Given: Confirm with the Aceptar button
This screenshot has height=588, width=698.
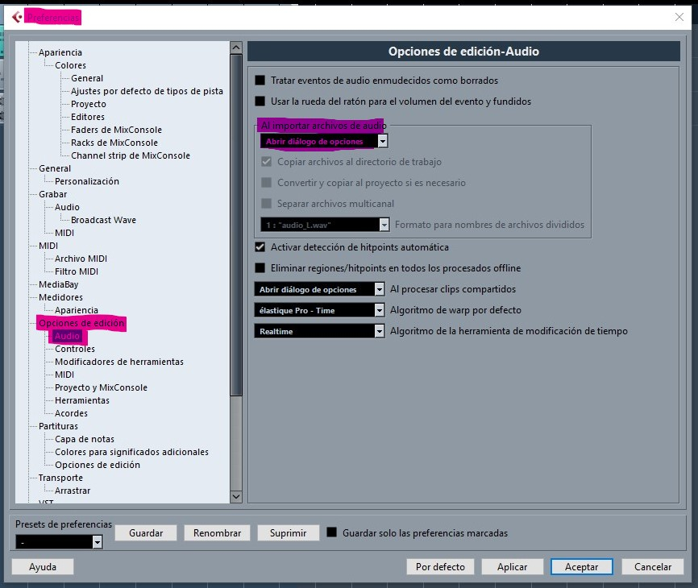Looking at the screenshot, I should [x=581, y=566].
